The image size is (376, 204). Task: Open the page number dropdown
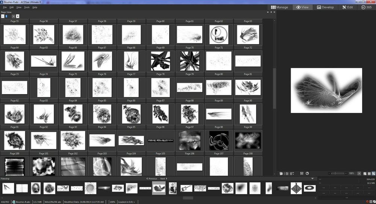pos(14,16)
